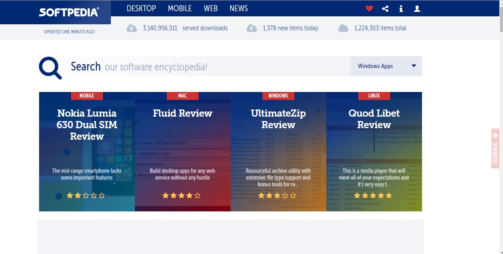Click the magnifying glass search icon
The image size is (503, 254).
tap(50, 68)
